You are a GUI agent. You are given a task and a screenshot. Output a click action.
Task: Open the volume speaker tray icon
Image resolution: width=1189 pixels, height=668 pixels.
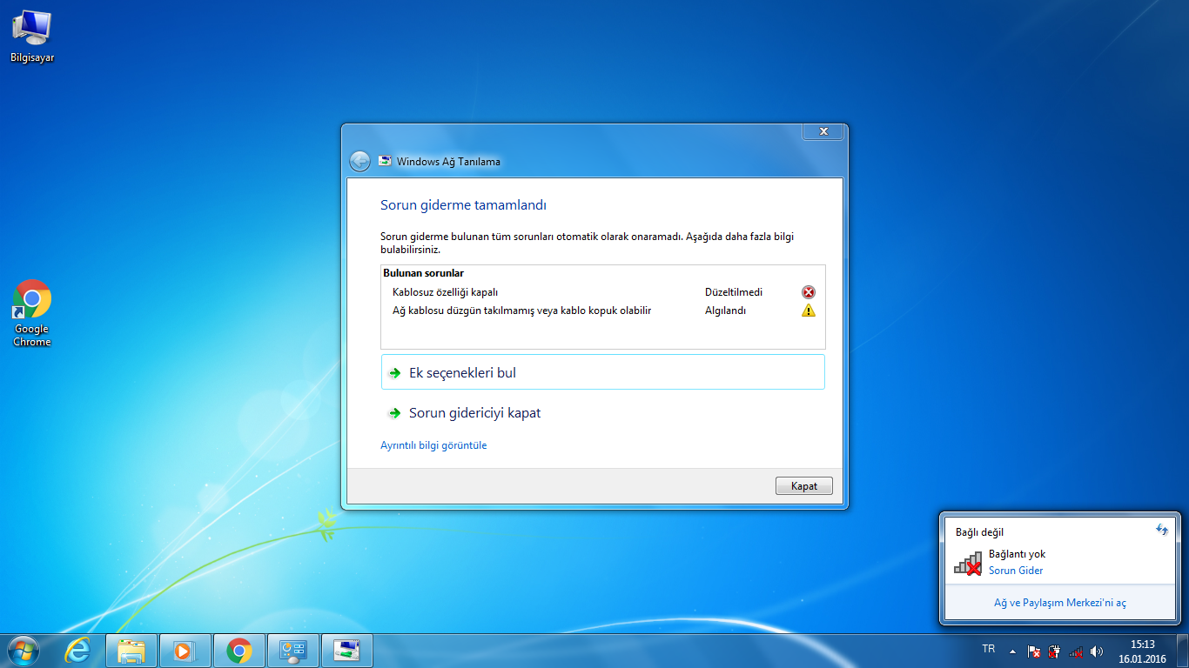point(1097,651)
